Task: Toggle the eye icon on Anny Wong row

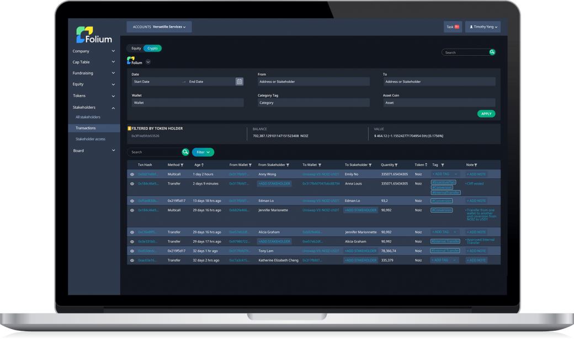Action: coord(132,174)
